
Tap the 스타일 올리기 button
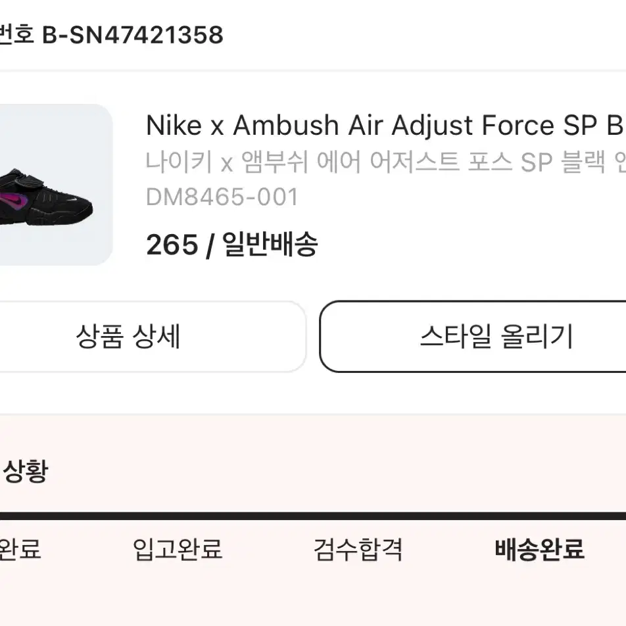coord(473,337)
